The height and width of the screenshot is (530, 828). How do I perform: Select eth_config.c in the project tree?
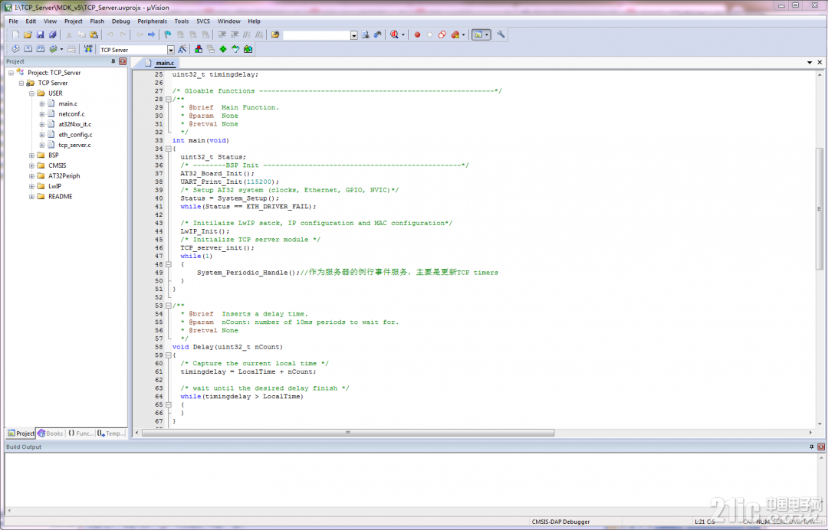click(x=75, y=135)
